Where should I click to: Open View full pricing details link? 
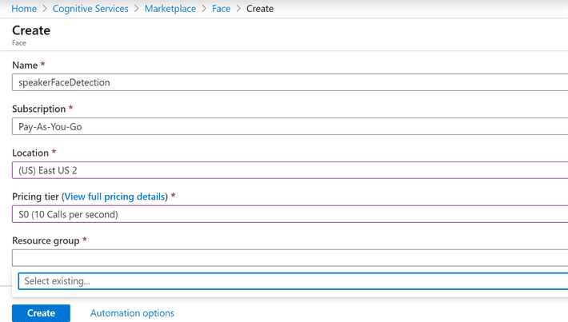coord(115,197)
